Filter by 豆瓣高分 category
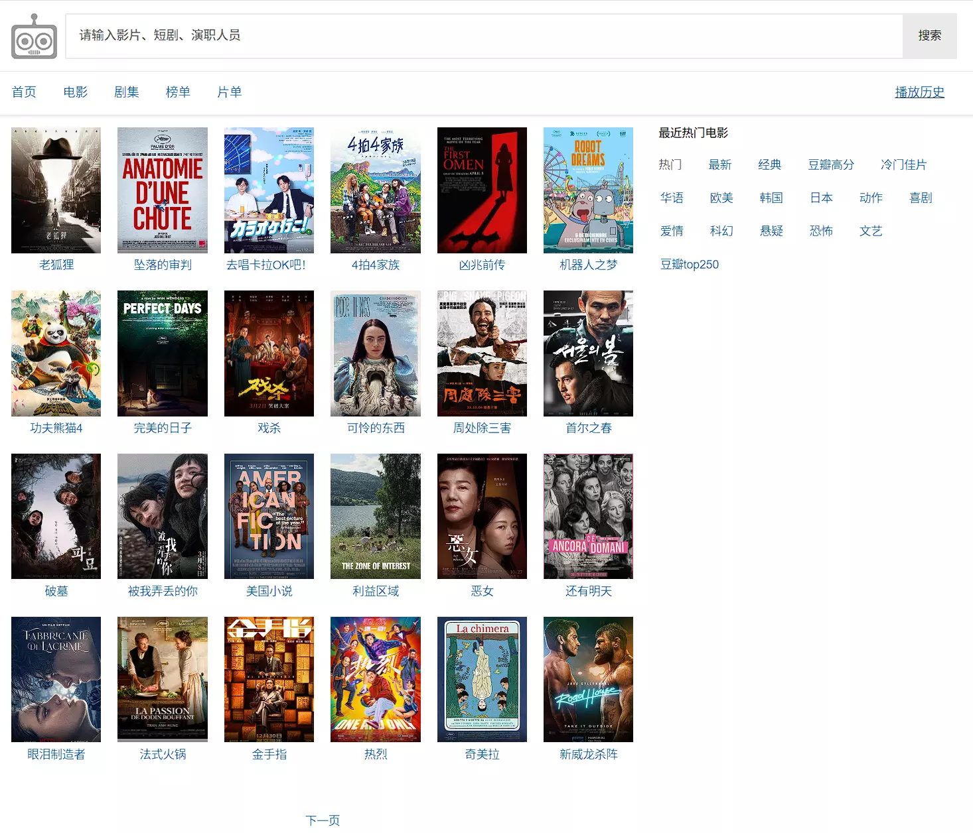The image size is (973, 833). tap(830, 165)
